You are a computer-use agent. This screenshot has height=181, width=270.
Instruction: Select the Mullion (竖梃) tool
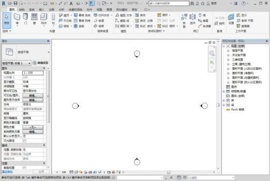point(79,26)
